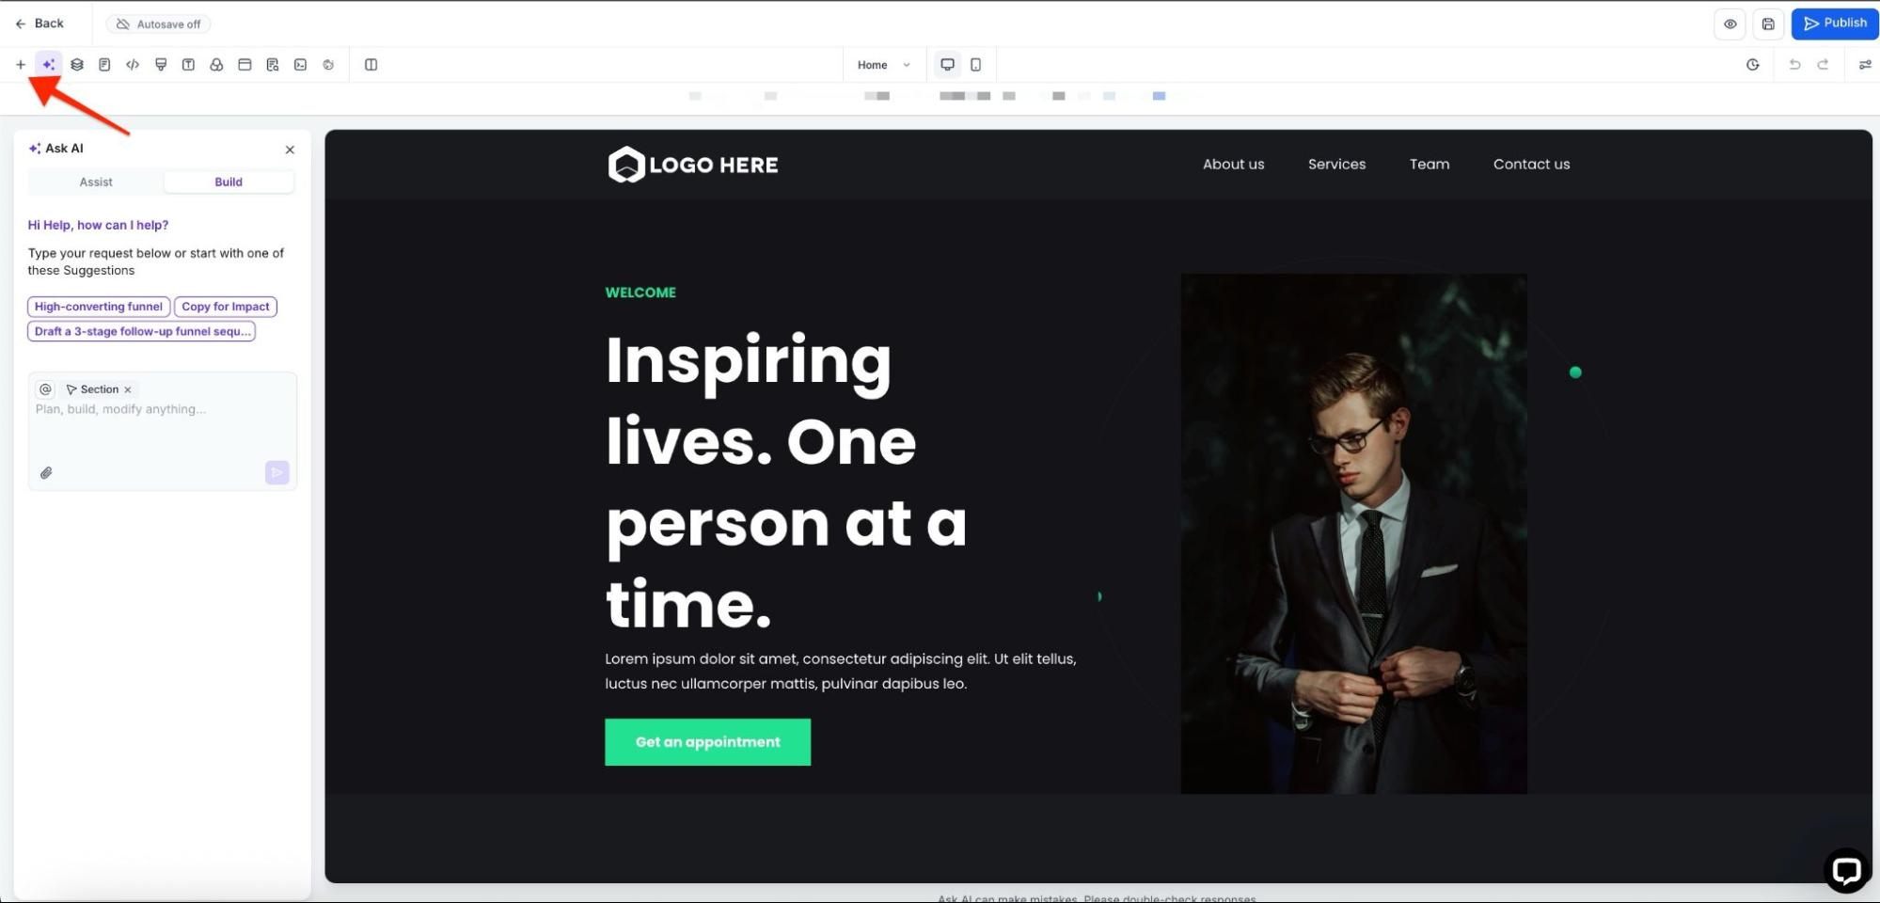Viewport: 1880px width, 903px height.
Task: Toggle the Ask AI sparkle icon
Action: 49,65
